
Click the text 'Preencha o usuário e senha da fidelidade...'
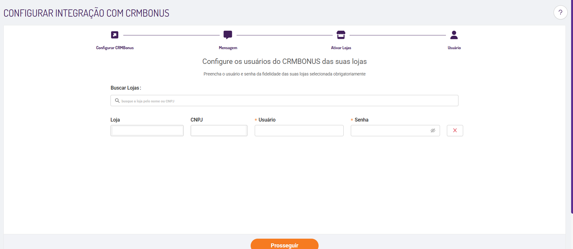(284, 74)
